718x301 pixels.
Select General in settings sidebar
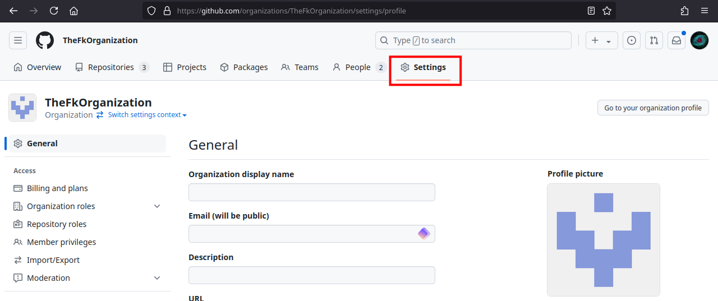[x=88, y=143]
